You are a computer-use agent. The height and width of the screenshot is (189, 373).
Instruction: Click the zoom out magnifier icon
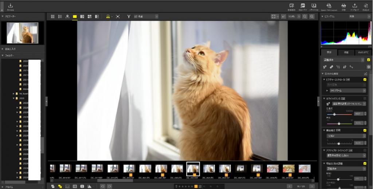(x=305, y=16)
